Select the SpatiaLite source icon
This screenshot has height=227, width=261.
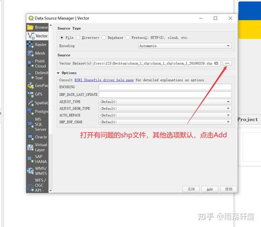coord(30,103)
